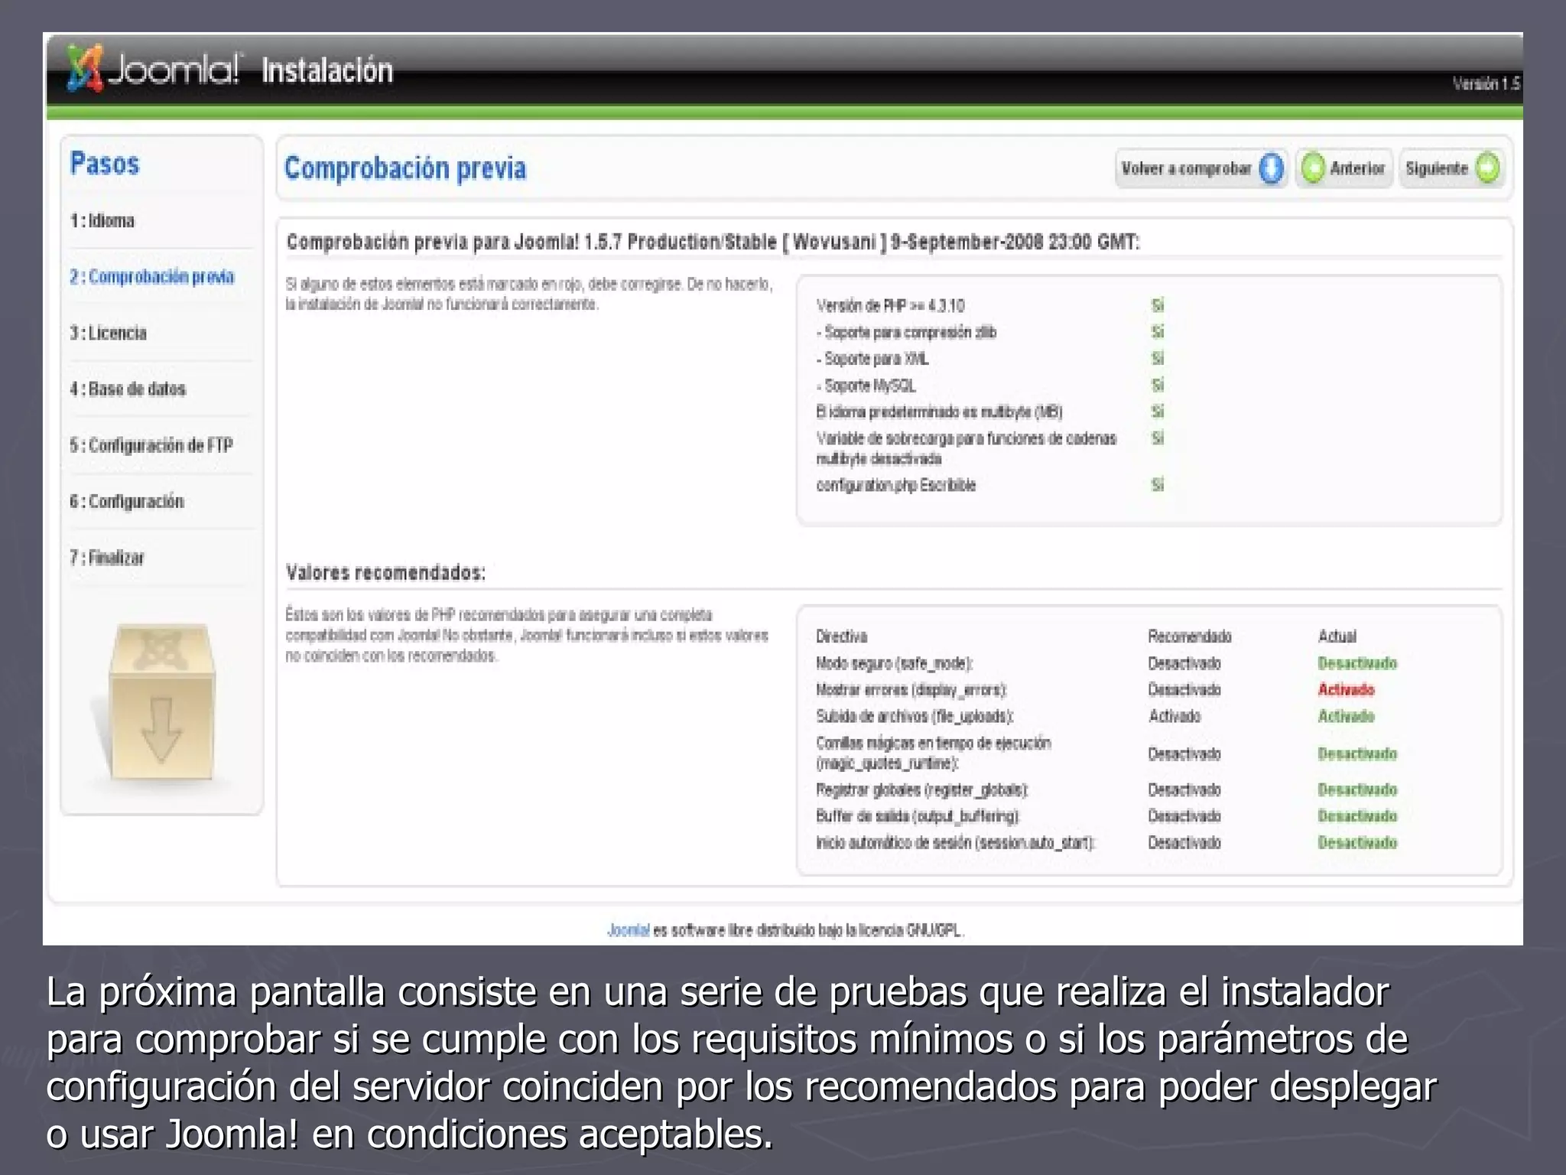Click the blue Volver a comprobar refresh icon
Viewport: 1566px width, 1175px height.
pos(1271,168)
